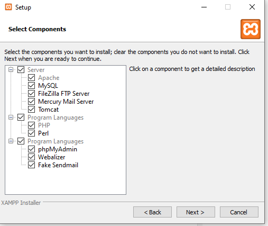Select the PHP tree item label
The width and height of the screenshot is (268, 226).
[x=44, y=125]
